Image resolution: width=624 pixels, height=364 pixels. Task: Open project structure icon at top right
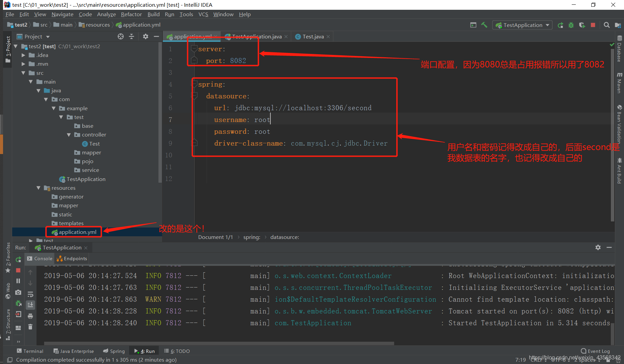(x=618, y=25)
